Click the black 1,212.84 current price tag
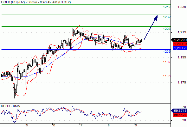 [x=179, y=40]
